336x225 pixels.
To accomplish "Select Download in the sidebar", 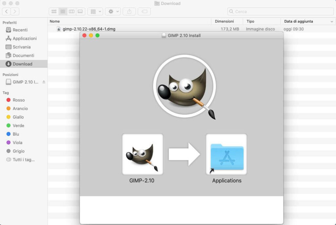I will pyautogui.click(x=24, y=64).
